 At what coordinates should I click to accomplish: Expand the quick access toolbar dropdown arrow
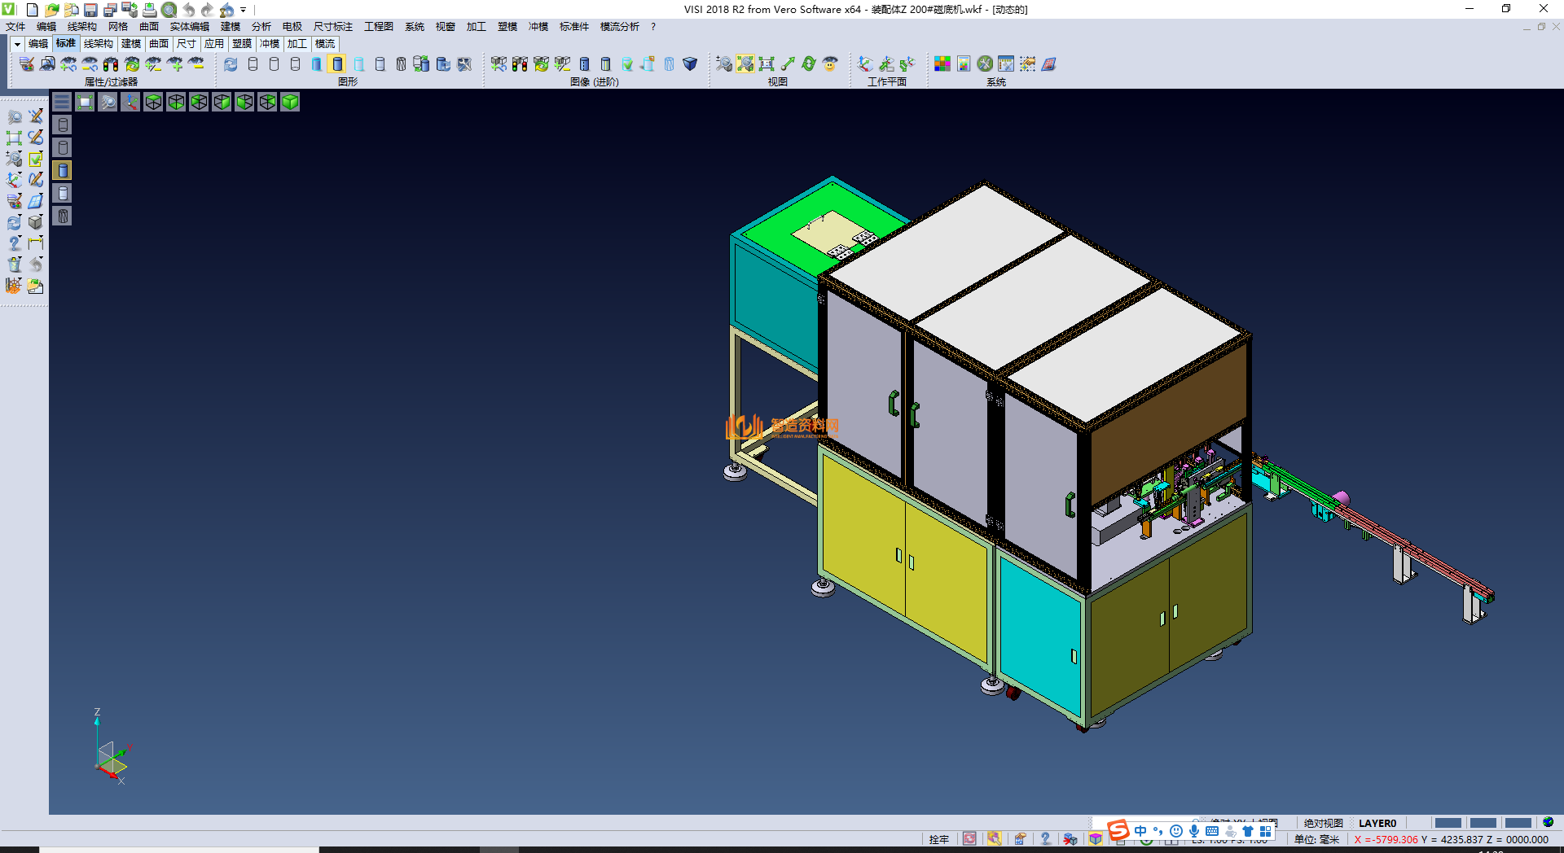click(x=244, y=11)
